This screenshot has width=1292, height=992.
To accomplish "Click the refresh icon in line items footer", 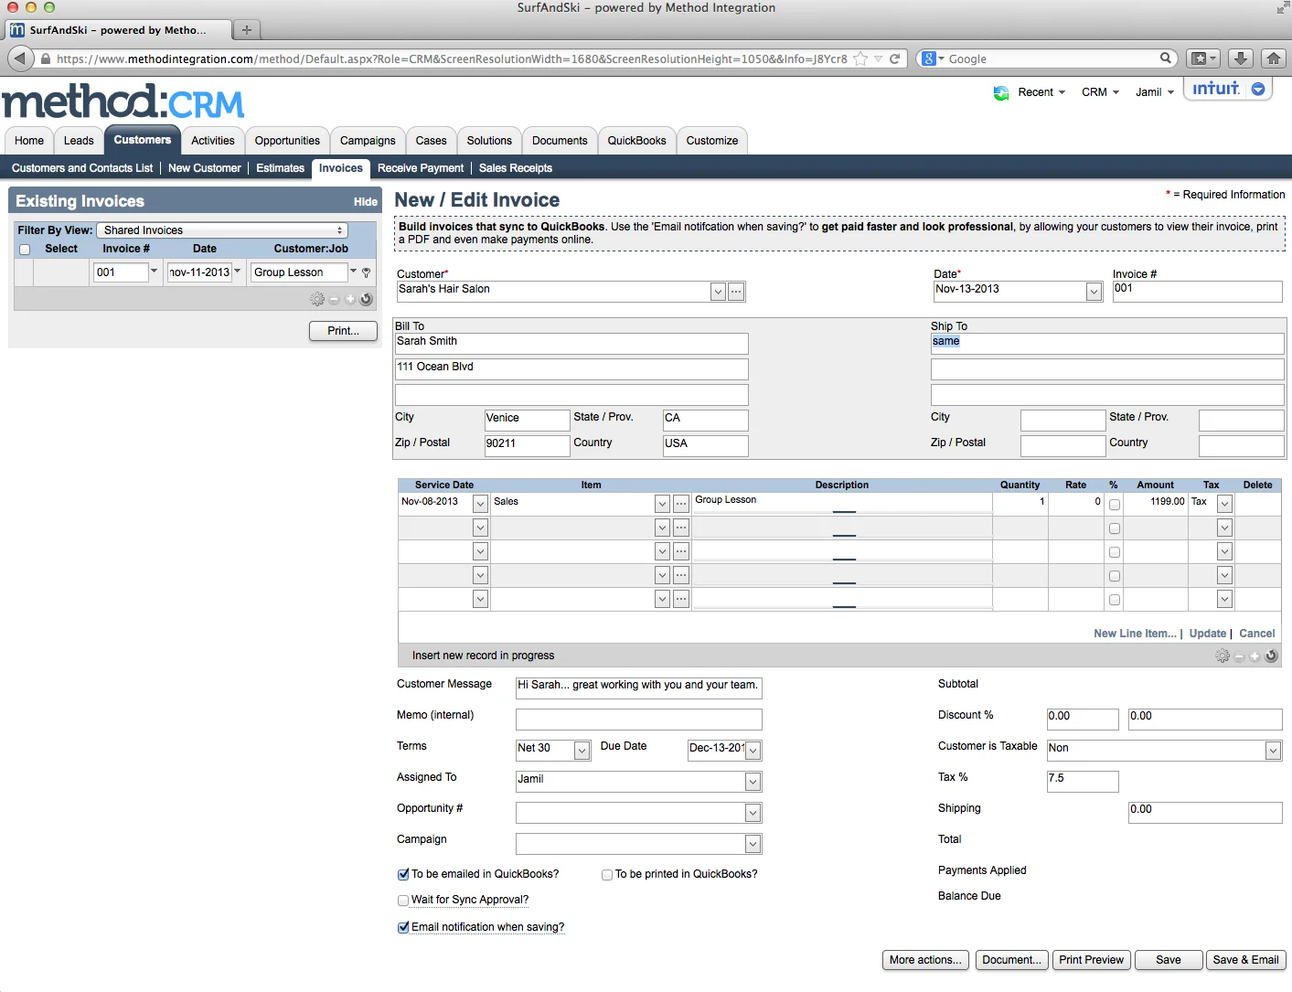I will pos(1271,656).
